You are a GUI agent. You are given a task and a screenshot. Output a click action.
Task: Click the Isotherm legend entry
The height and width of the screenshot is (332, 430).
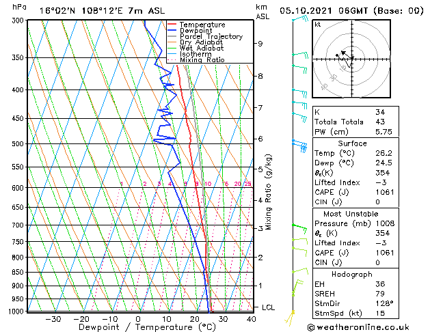click(x=189, y=54)
